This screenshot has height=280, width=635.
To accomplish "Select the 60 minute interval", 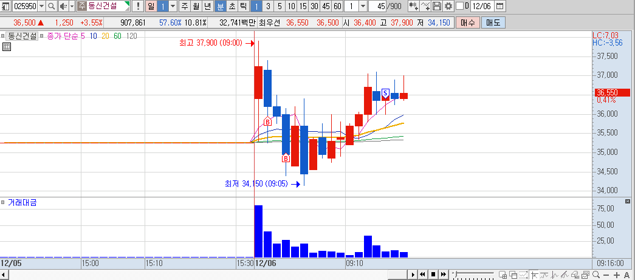I will coord(337,5).
